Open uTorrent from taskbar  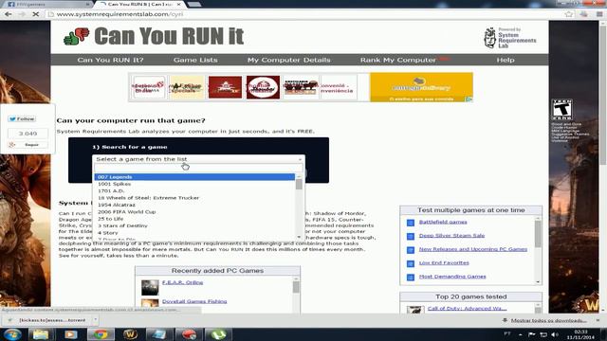point(219,334)
